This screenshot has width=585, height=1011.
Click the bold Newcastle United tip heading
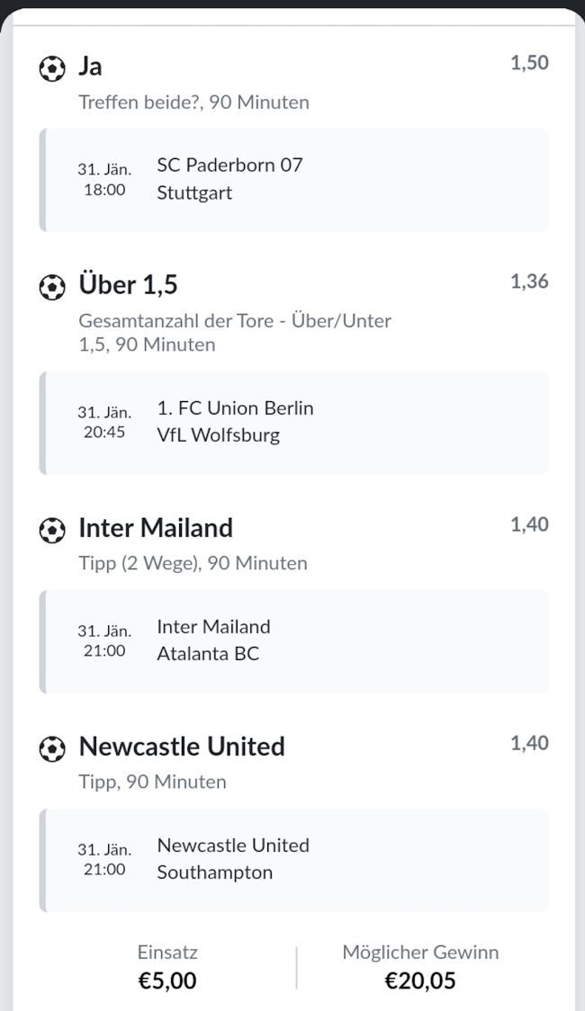pyautogui.click(x=182, y=747)
